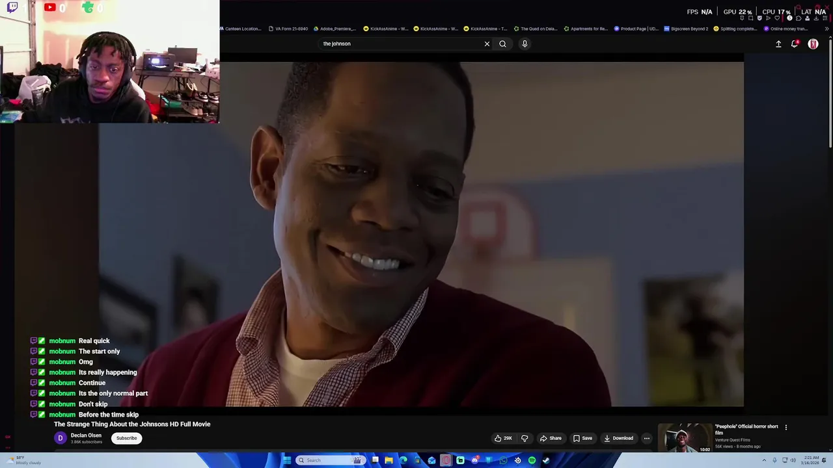Subscribe to Declan Olsen
This screenshot has width=833, height=468.
(126, 438)
